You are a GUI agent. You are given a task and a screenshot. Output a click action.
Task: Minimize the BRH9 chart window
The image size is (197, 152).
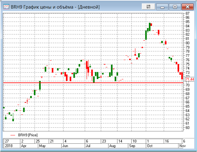(162, 6)
